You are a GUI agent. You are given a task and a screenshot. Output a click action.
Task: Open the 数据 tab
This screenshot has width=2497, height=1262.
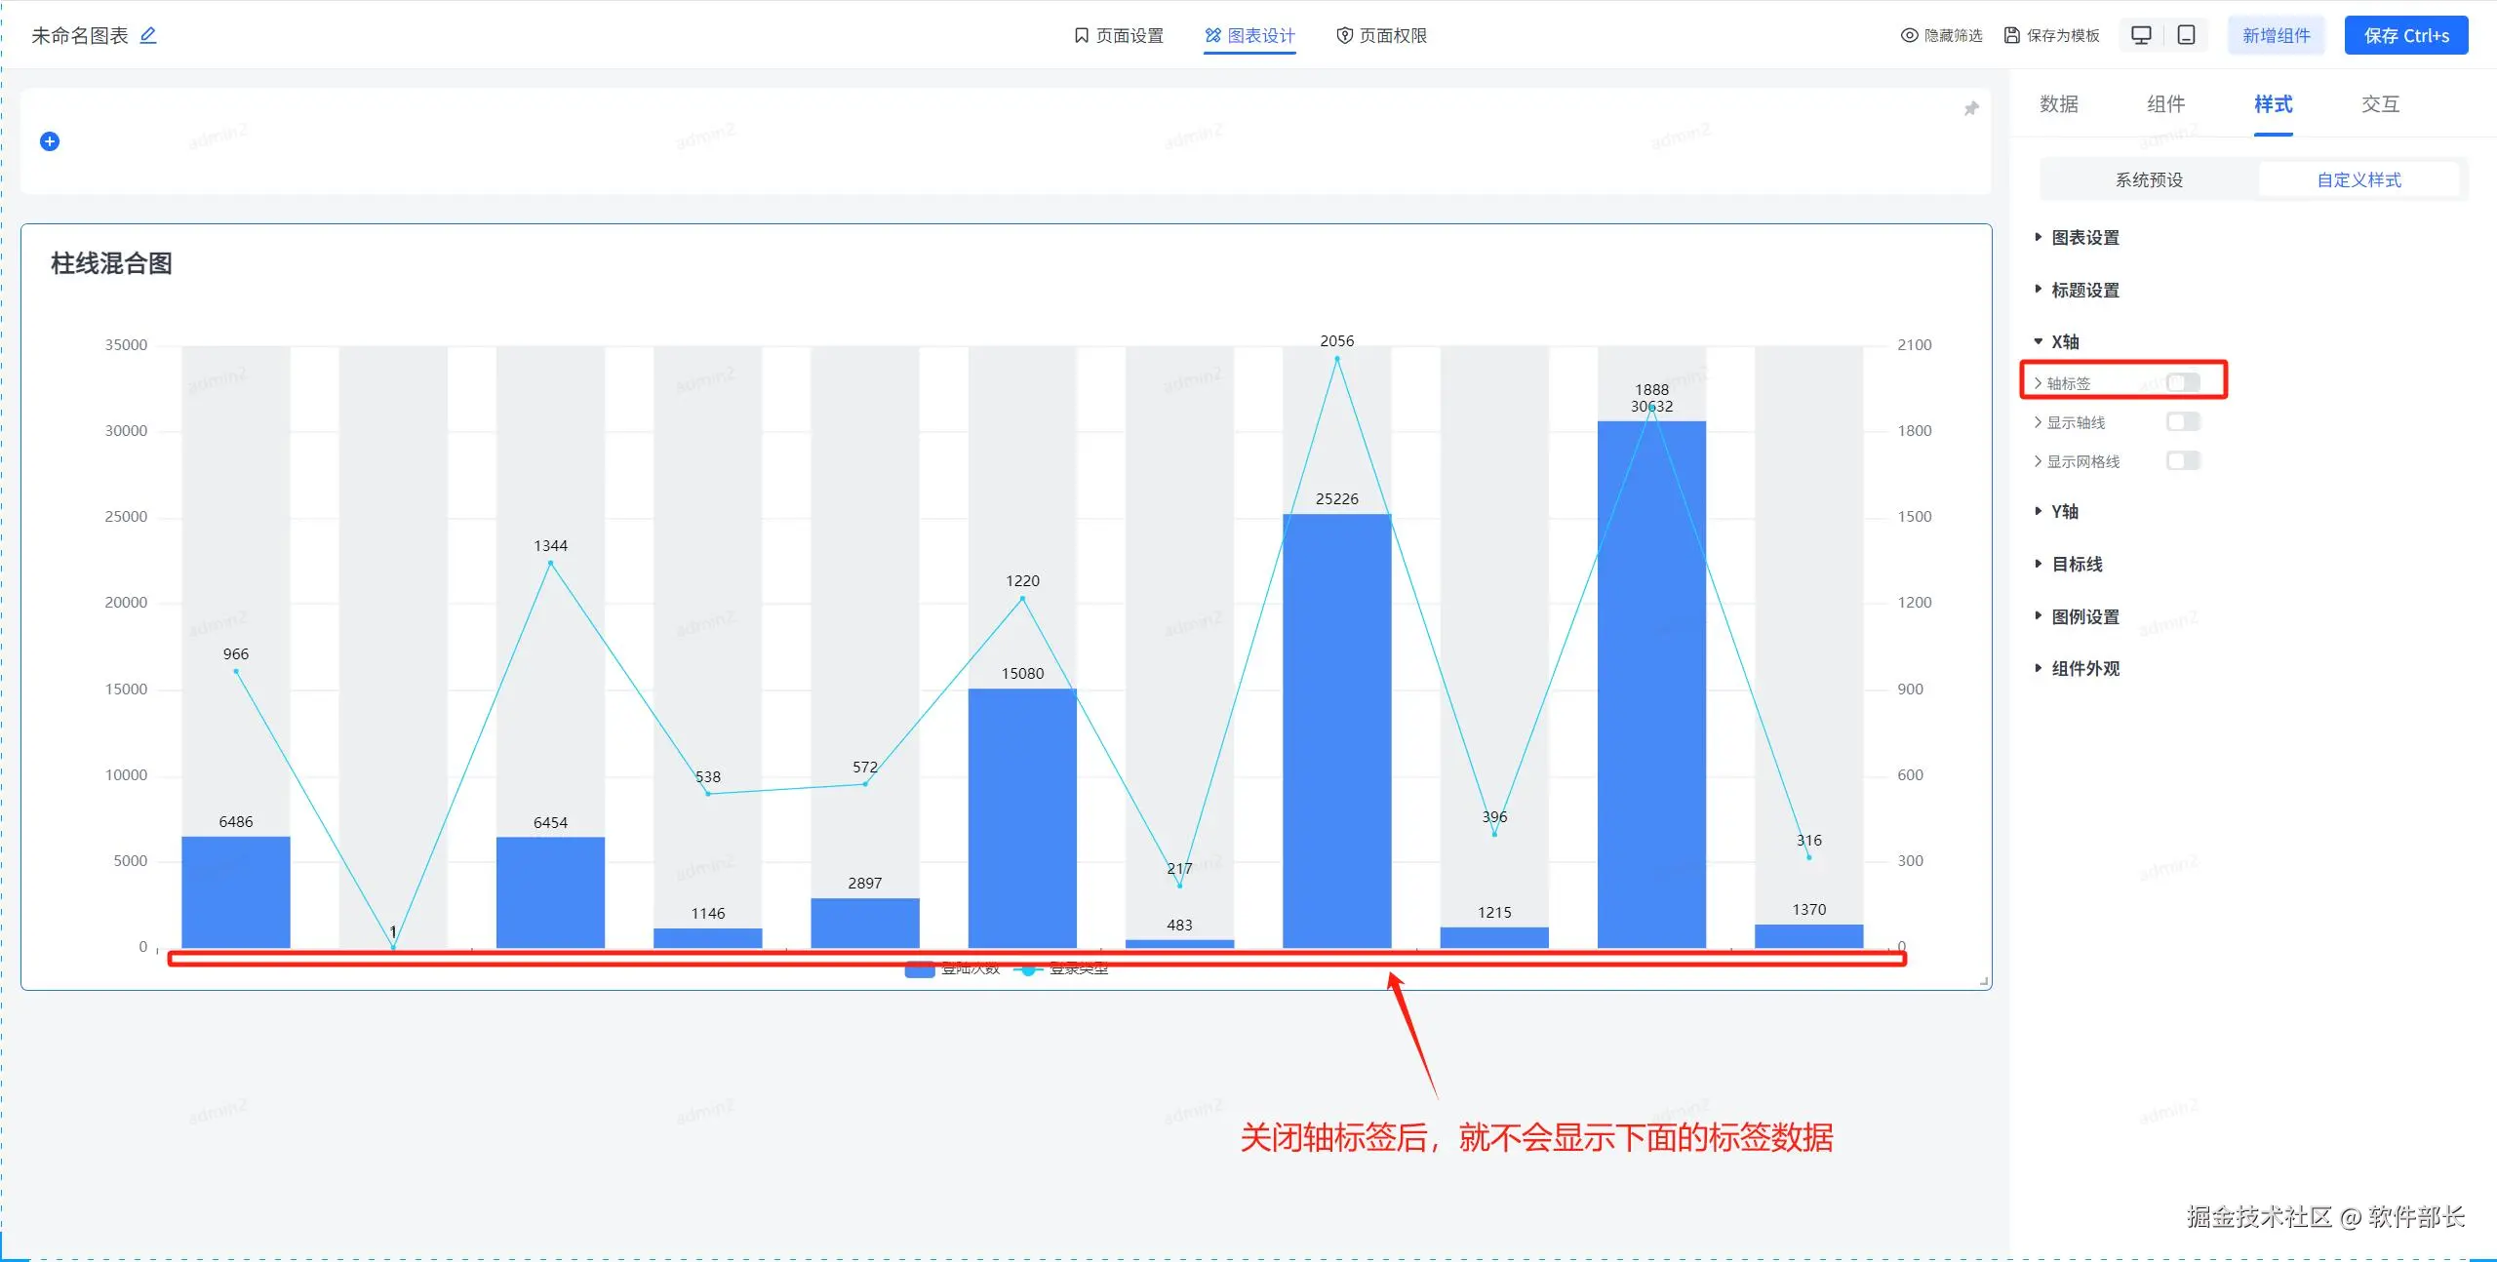coord(2059,104)
